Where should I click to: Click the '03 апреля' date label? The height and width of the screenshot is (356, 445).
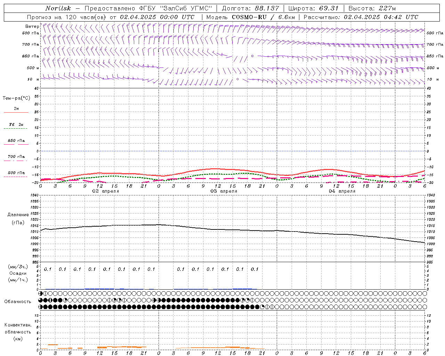click(224, 191)
